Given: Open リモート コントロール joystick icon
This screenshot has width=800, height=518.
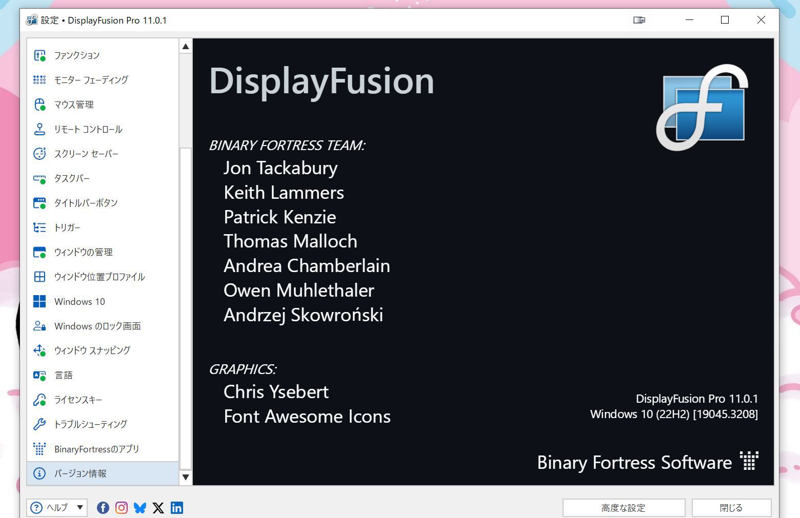Looking at the screenshot, I should (39, 129).
